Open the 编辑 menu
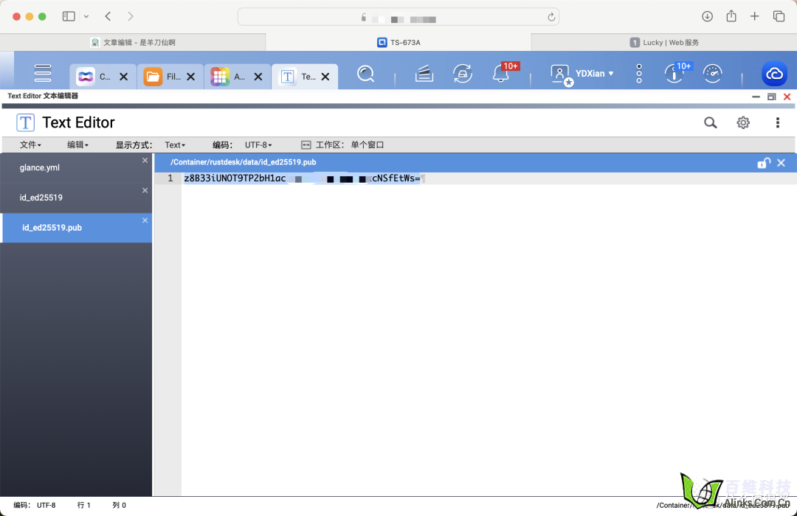The height and width of the screenshot is (516, 797). [x=77, y=145]
